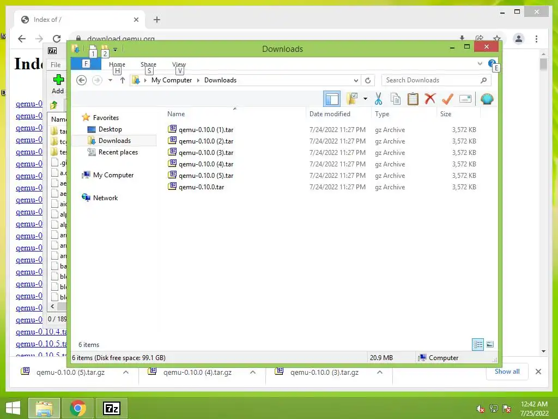This screenshot has height=419, width=558.
Task: Expand the ribbon chevron
Action: coord(480,64)
